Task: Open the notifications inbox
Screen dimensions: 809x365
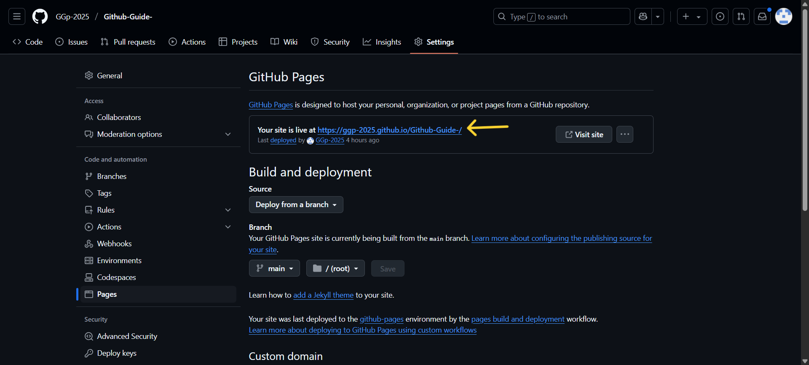Action: pyautogui.click(x=762, y=16)
